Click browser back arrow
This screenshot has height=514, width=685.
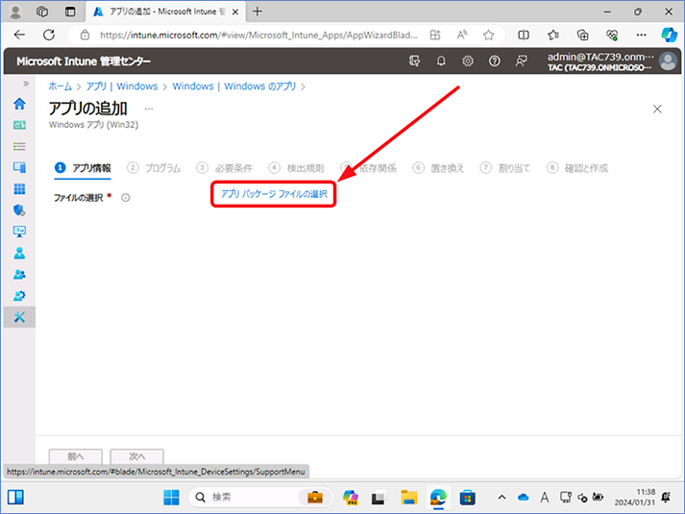[x=19, y=35]
